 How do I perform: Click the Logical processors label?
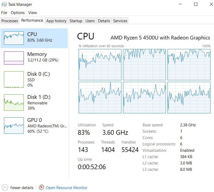click(x=159, y=144)
